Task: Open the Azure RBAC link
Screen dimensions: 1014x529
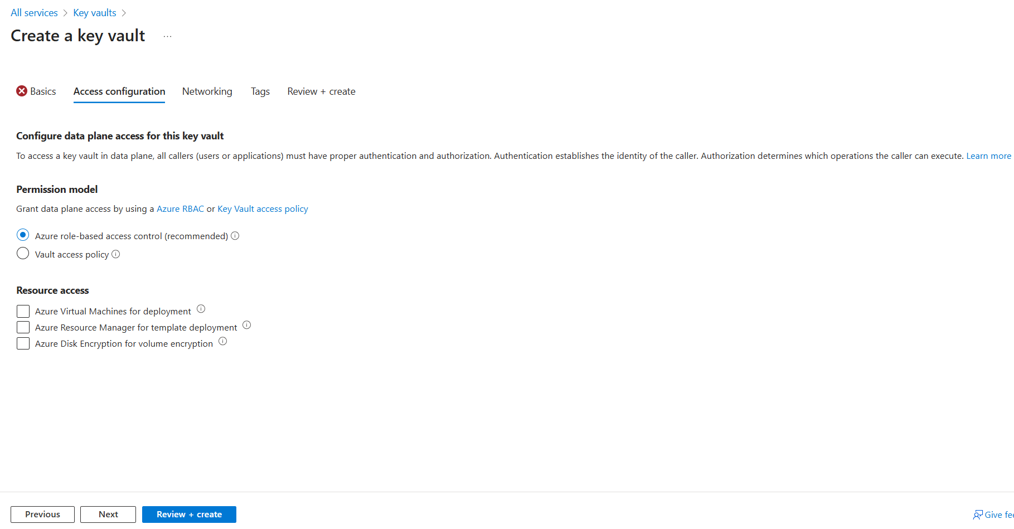Action: [180, 209]
